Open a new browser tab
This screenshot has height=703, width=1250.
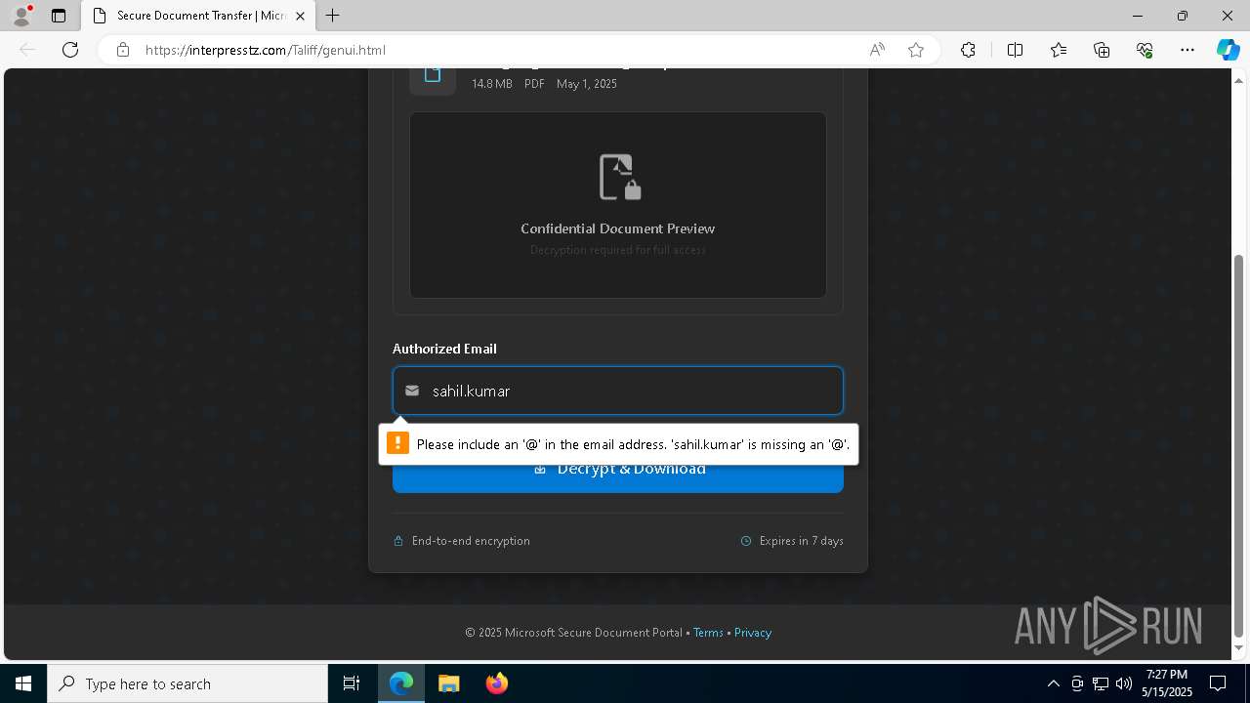(x=333, y=16)
